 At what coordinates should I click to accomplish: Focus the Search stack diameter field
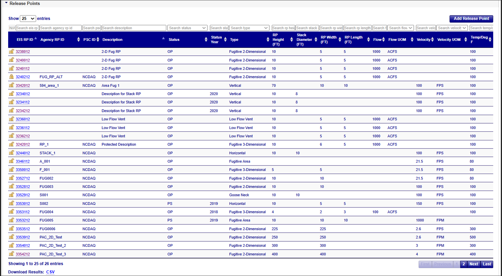coord(307,28)
